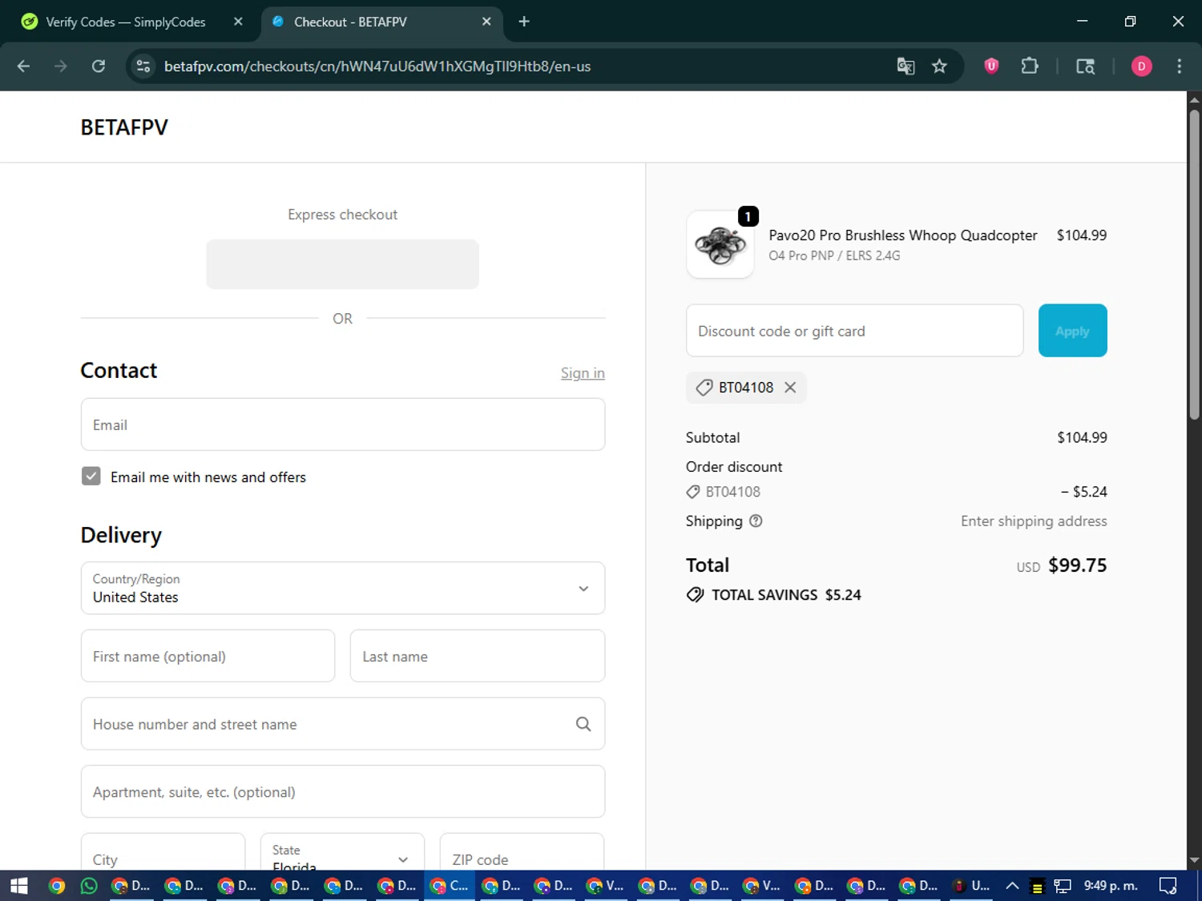Click the Last name field
The height and width of the screenshot is (901, 1202).
(478, 656)
